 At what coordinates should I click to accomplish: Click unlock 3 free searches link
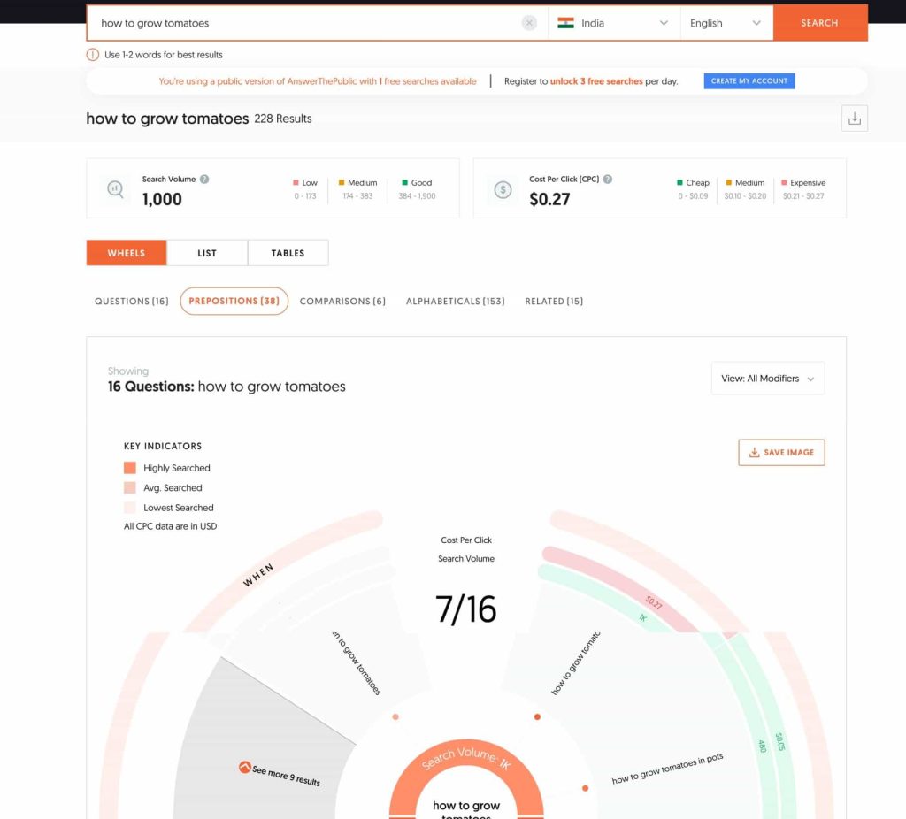point(596,81)
